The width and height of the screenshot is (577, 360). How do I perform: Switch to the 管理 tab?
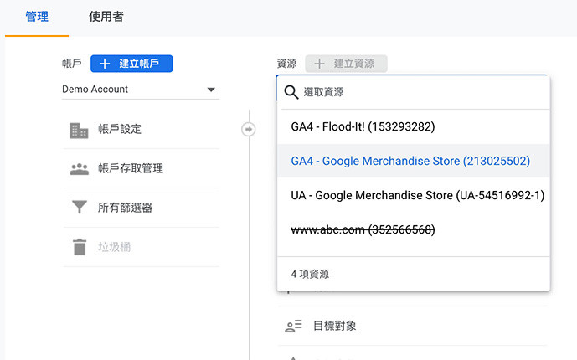click(37, 17)
